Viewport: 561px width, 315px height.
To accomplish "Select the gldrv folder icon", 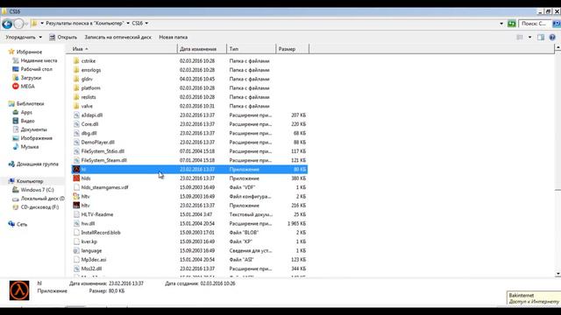I will point(76,79).
